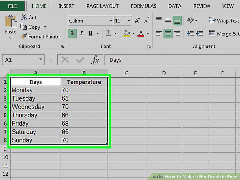
Task: Align text left
Action: point(159,33)
